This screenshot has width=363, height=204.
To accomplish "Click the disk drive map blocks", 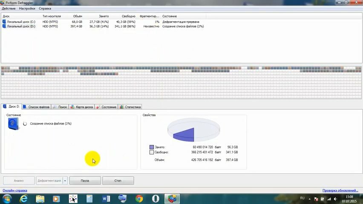I will pyautogui.click(x=181, y=82).
